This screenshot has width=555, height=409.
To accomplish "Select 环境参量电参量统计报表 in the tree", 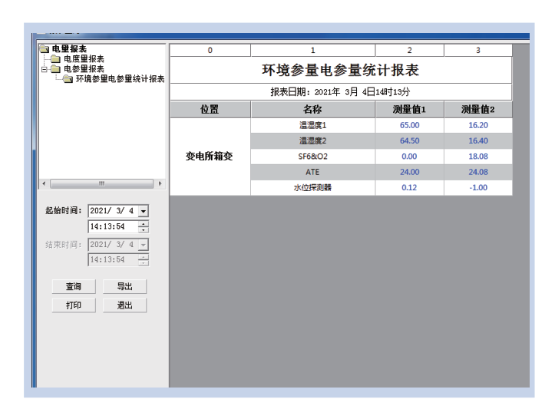I will [120, 79].
